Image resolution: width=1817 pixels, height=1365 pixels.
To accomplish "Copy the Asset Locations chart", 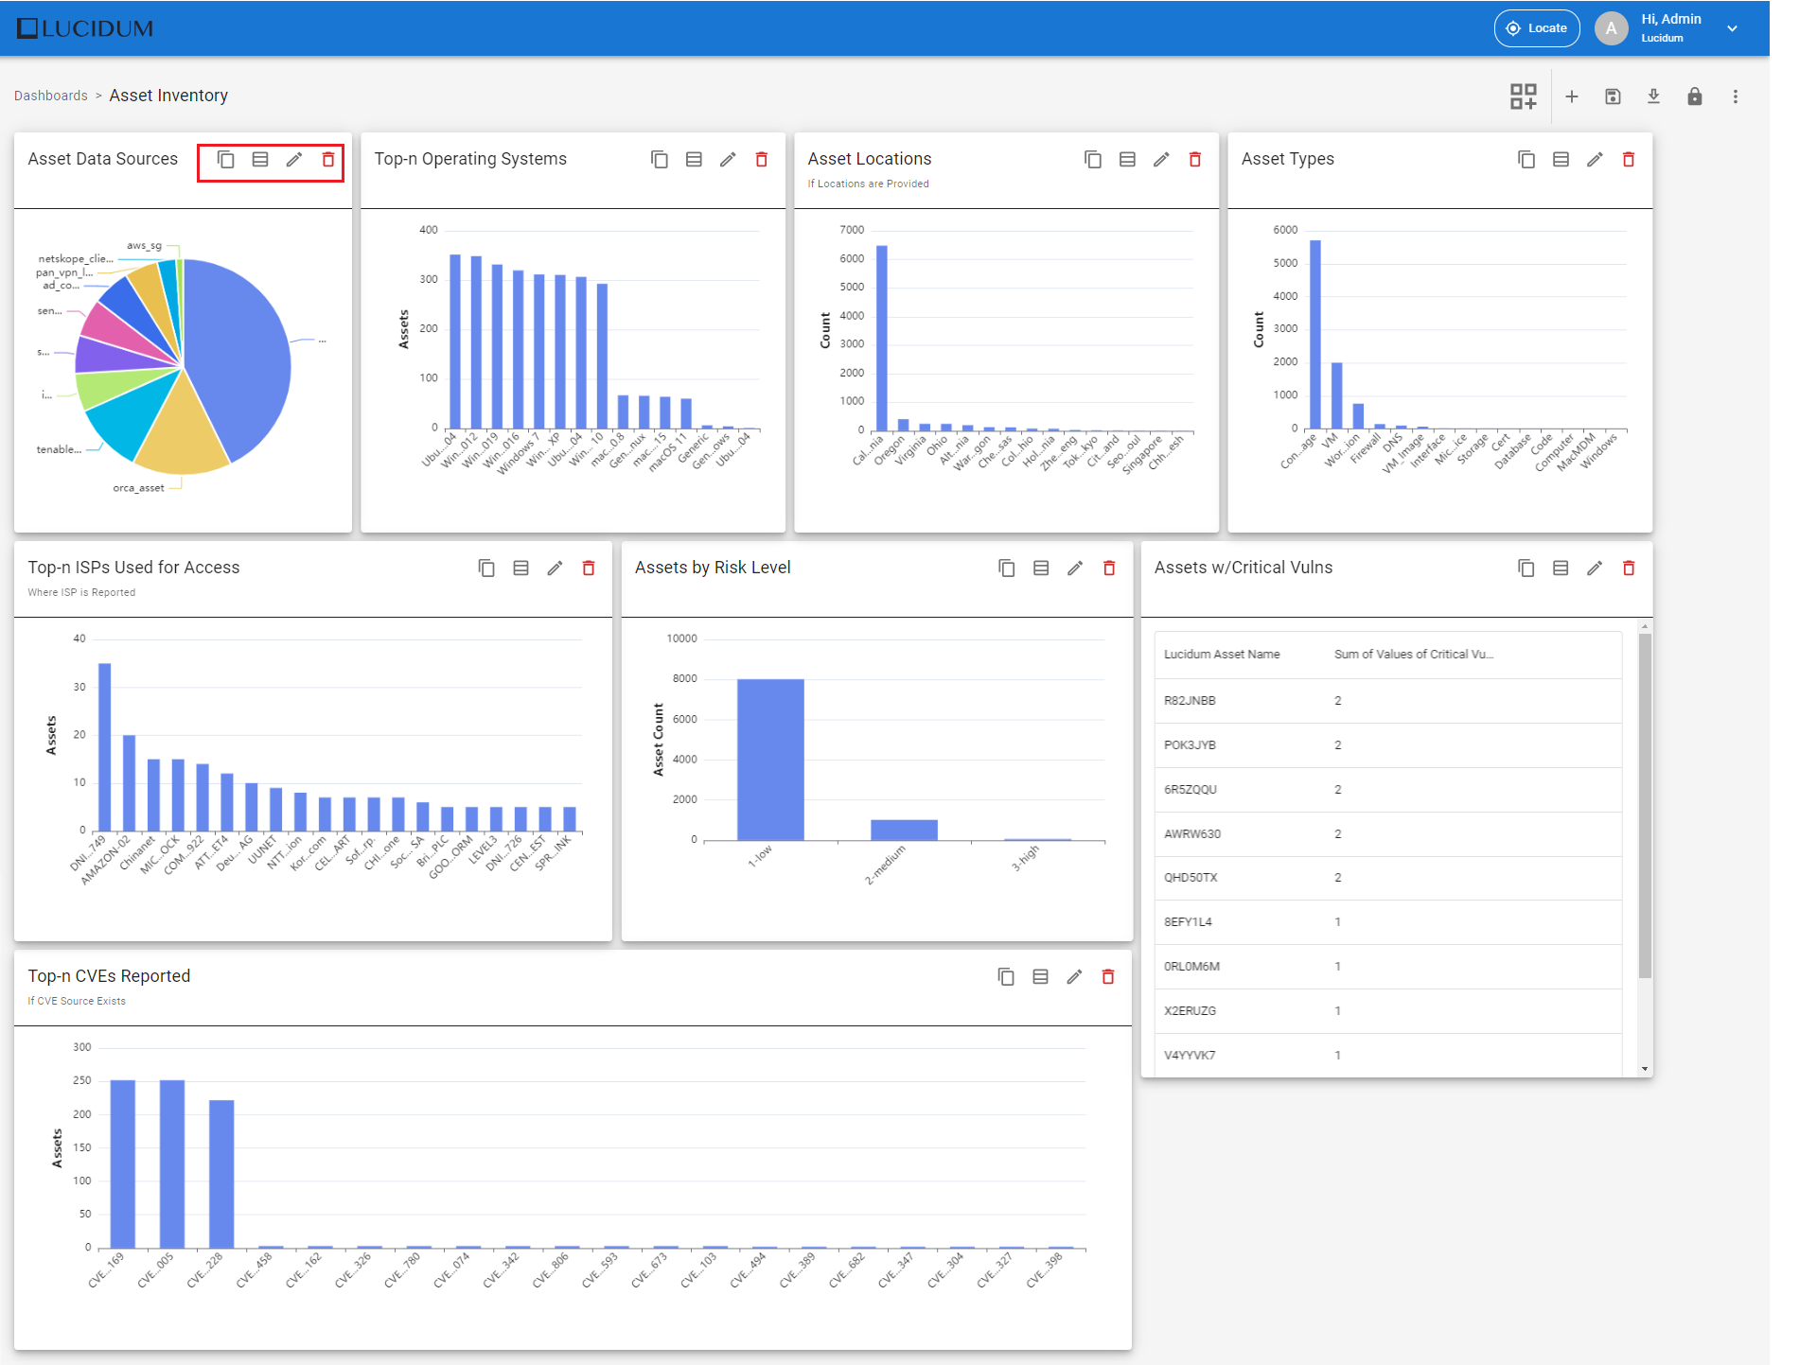I will pyautogui.click(x=1093, y=159).
